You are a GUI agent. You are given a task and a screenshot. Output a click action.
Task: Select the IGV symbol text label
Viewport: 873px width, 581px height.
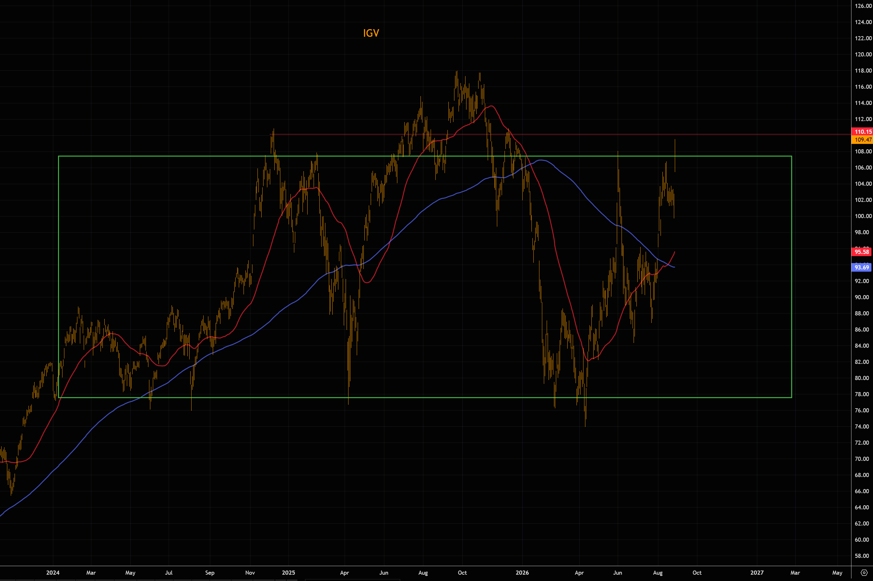[371, 33]
